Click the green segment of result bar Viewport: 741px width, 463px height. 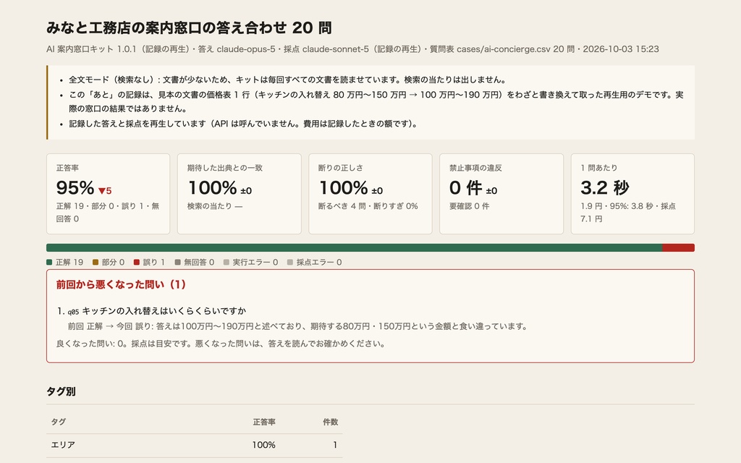[x=354, y=247]
